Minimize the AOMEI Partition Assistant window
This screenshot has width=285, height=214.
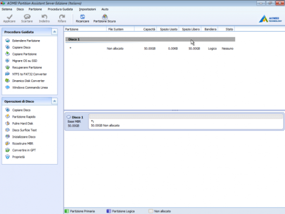261,3
